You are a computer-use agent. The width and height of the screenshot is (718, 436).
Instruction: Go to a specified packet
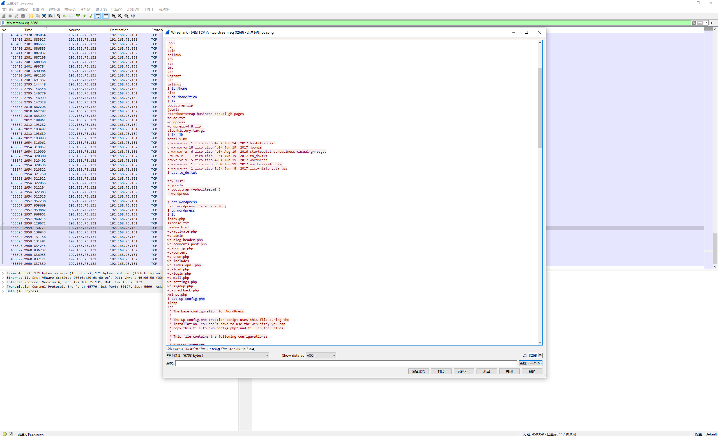[x=78, y=16]
